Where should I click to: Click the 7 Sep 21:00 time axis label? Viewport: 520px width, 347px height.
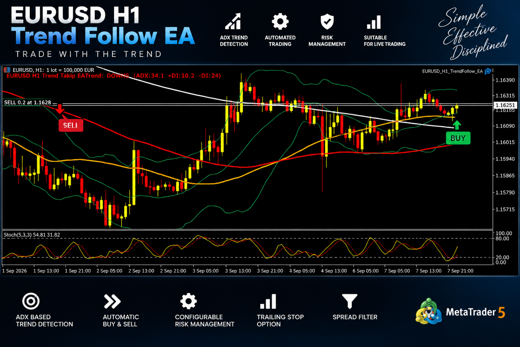click(x=460, y=271)
